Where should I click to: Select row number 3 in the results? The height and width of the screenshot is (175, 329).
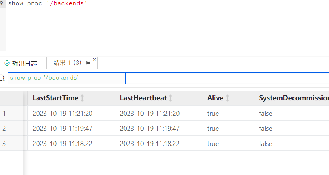[4, 144]
